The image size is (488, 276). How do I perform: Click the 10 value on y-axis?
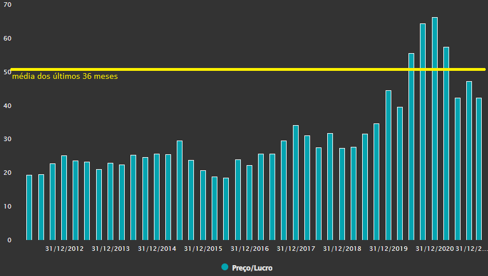(x=7, y=206)
